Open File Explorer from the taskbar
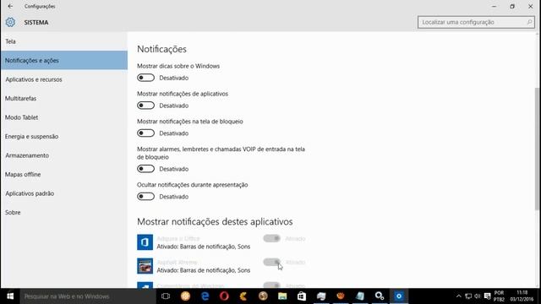 [282, 296]
